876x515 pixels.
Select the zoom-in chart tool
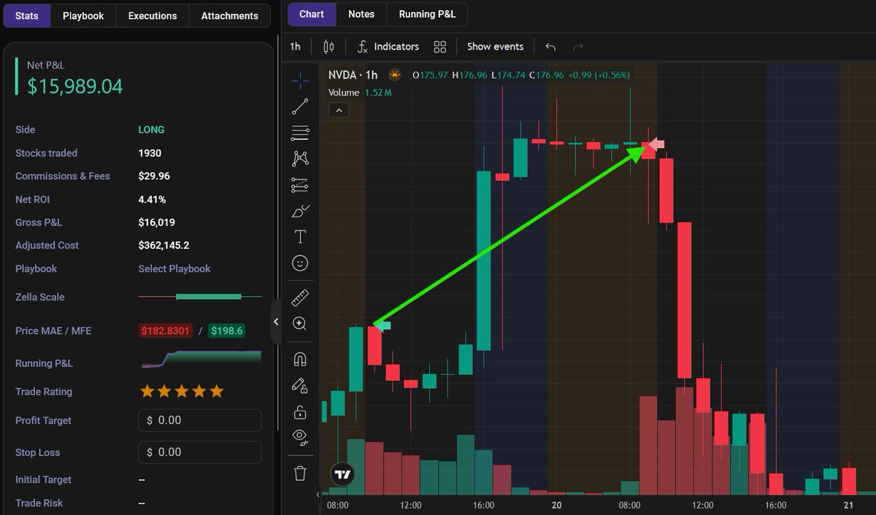click(x=300, y=323)
